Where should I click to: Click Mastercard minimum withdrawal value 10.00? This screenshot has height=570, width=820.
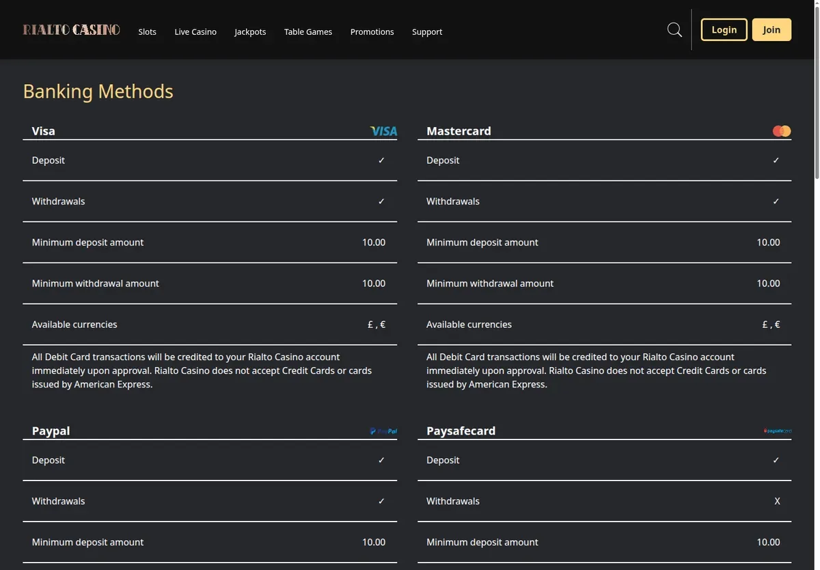(768, 283)
